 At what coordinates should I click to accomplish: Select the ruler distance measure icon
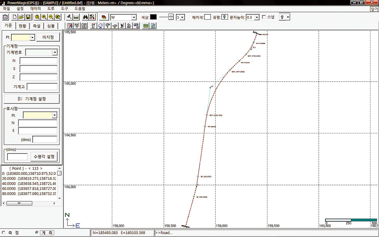pos(76,17)
